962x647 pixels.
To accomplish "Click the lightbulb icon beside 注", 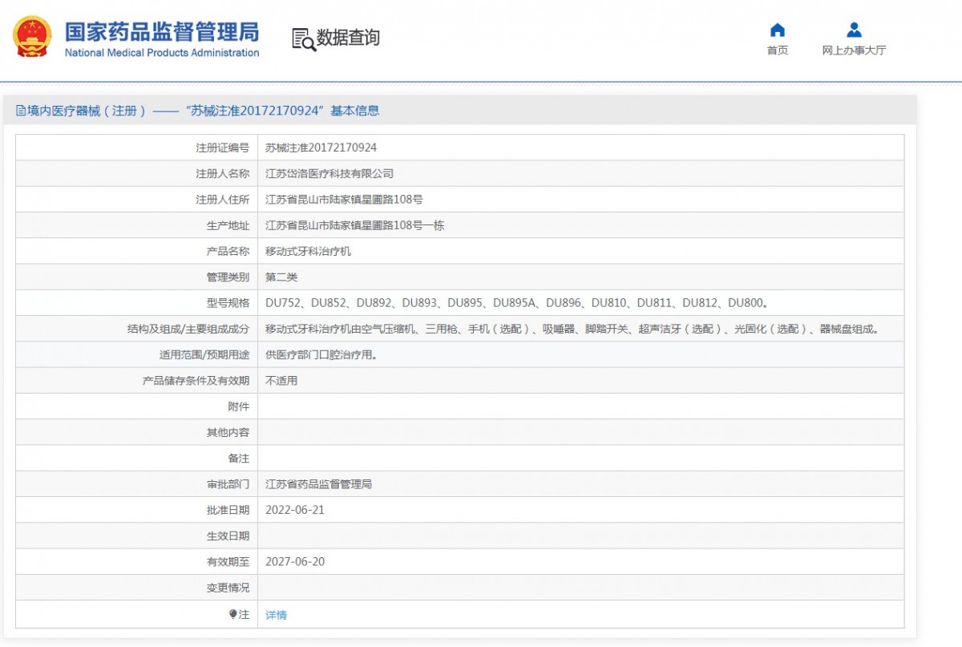I will tap(233, 614).
